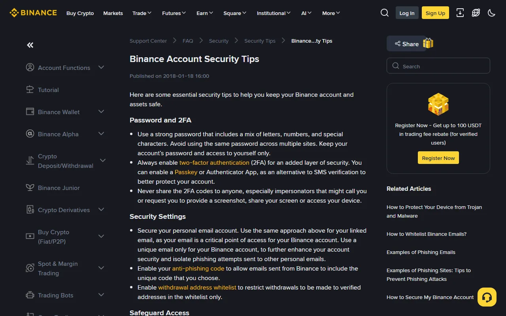Expand the Binance Alpha section
The image size is (506, 316).
pos(101,134)
